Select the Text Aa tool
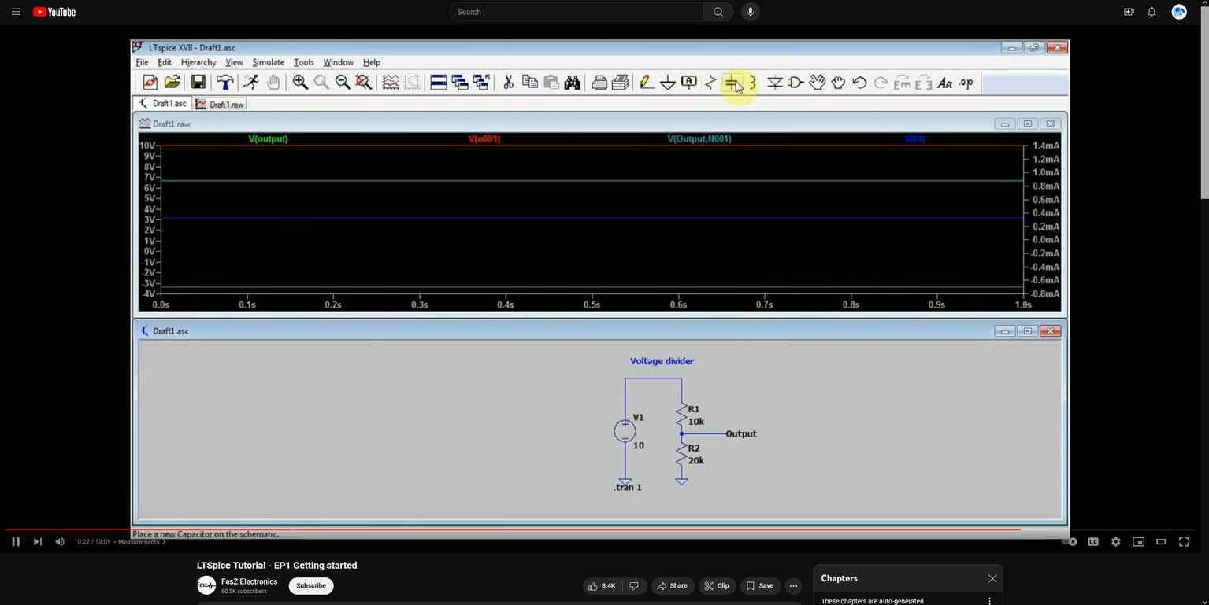The width and height of the screenshot is (1209, 605). pyautogui.click(x=945, y=83)
